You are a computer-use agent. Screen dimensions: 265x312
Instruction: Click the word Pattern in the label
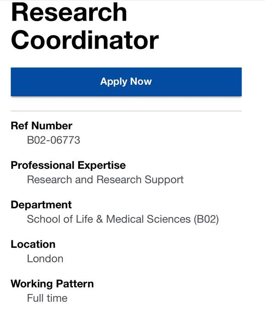pos(75,284)
